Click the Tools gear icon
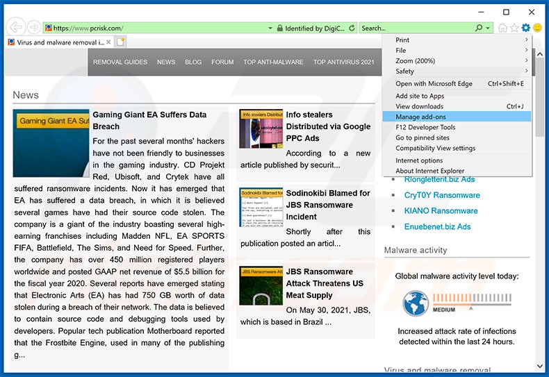 click(x=525, y=28)
